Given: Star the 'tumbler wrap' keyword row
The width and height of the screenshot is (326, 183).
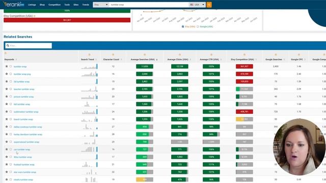Looking at the screenshot, I should coord(7,67).
